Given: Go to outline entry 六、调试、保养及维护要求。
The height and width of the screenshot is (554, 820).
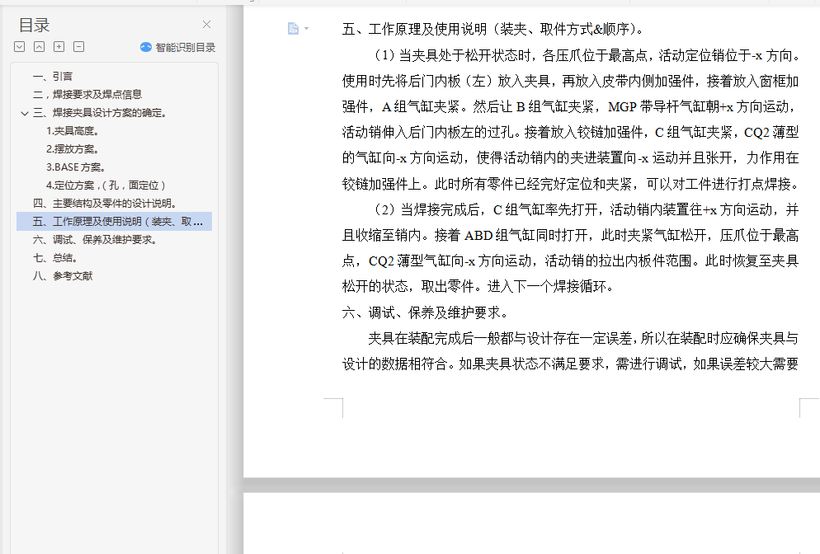Looking at the screenshot, I should (95, 240).
